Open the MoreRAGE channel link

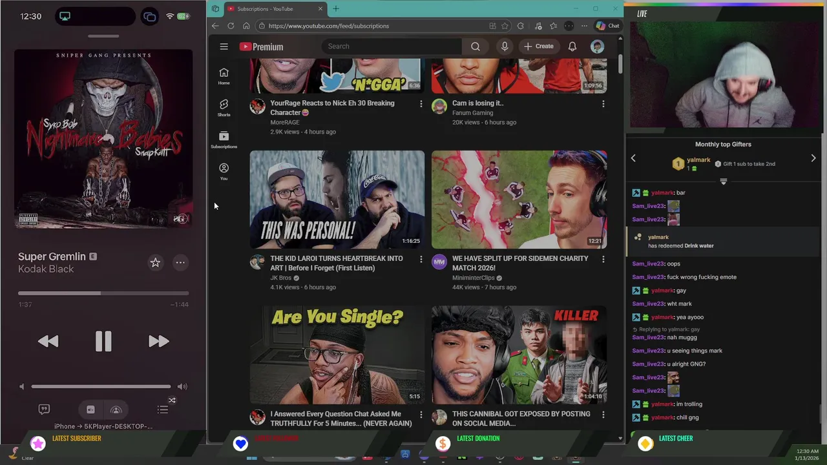tap(285, 122)
